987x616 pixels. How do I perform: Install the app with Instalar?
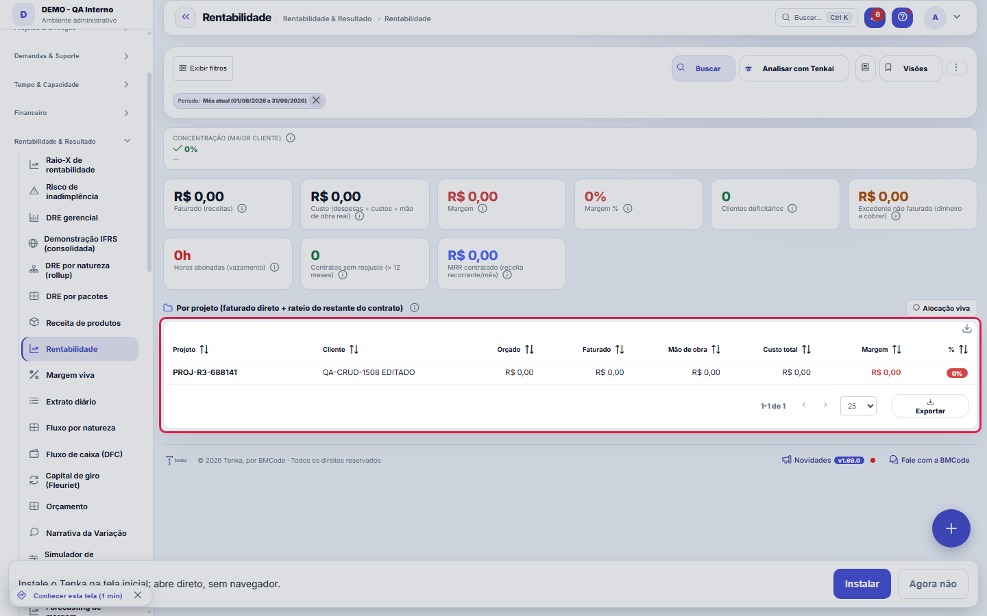[862, 584]
